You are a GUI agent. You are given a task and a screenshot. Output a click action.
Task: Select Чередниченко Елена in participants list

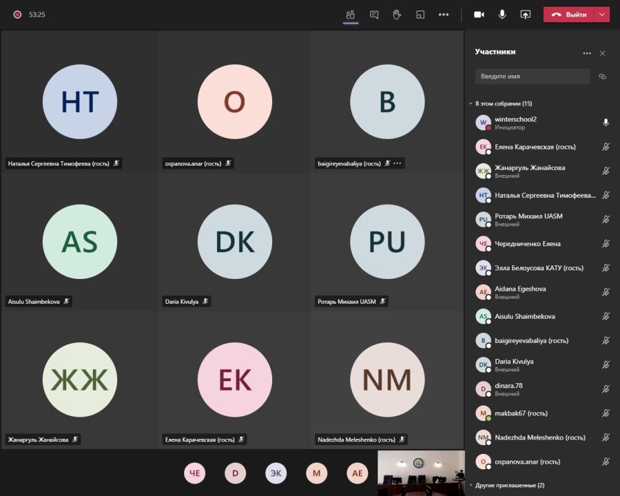(542, 244)
